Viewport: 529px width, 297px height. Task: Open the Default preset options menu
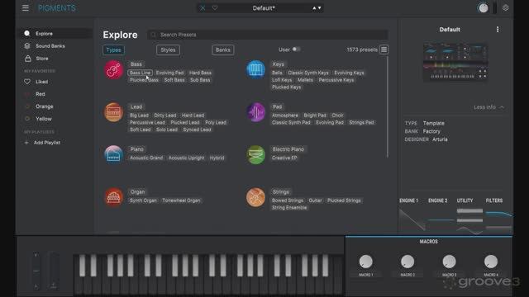point(498,30)
